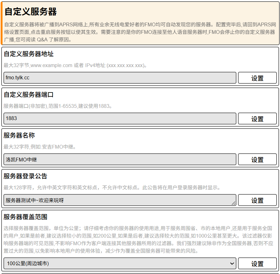This screenshot has width=280, height=274.
Task: Click the 自定义服务器地址 section heading
Action: 29,54
